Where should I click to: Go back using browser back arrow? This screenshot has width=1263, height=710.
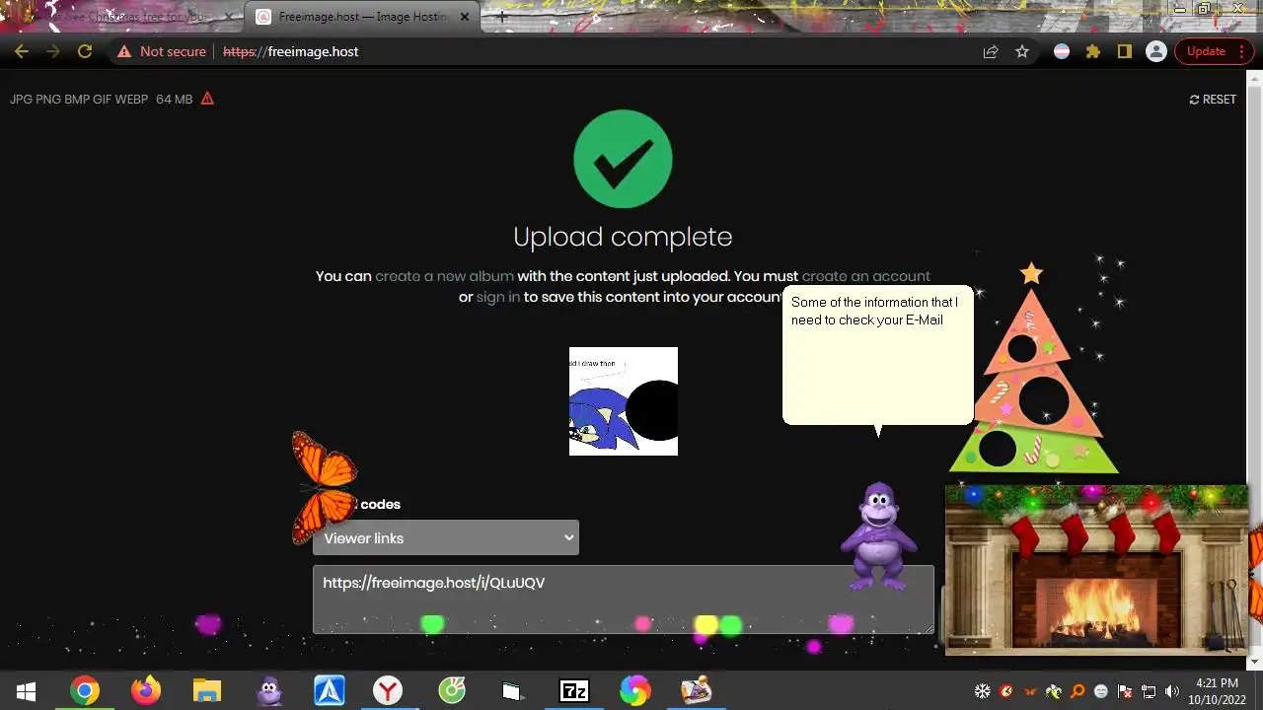[22, 51]
